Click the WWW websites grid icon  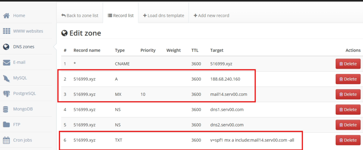point(6,31)
